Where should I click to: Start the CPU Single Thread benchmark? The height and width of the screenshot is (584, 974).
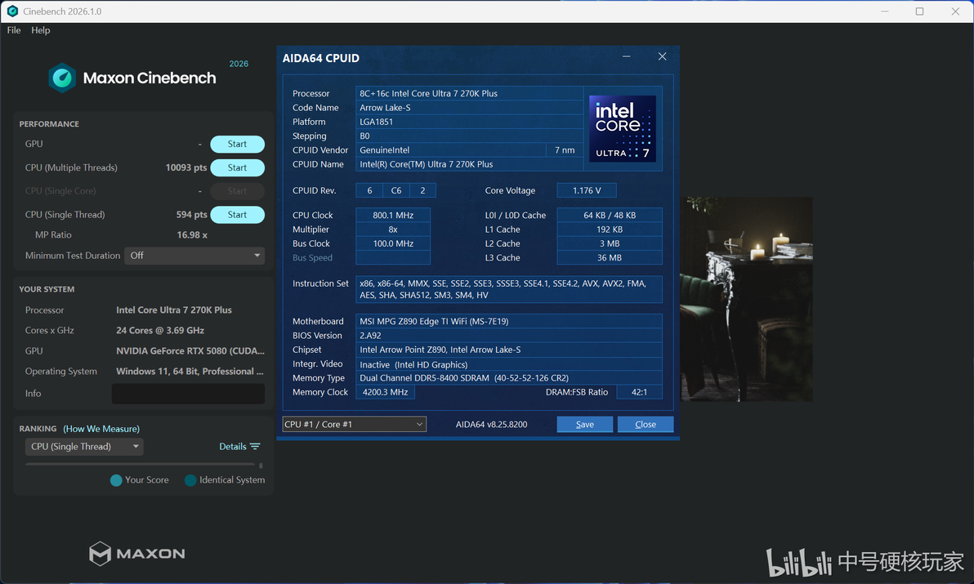pyautogui.click(x=237, y=215)
